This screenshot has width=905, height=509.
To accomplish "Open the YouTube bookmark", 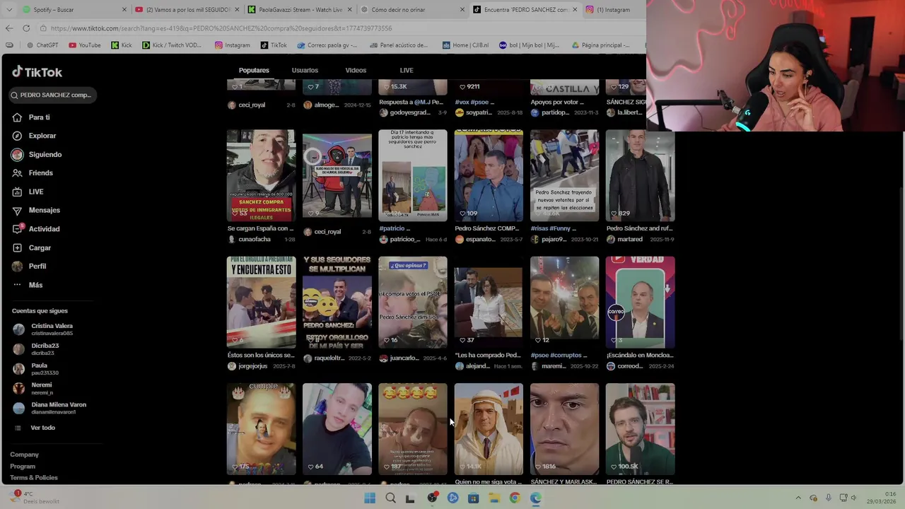I will (x=85, y=45).
